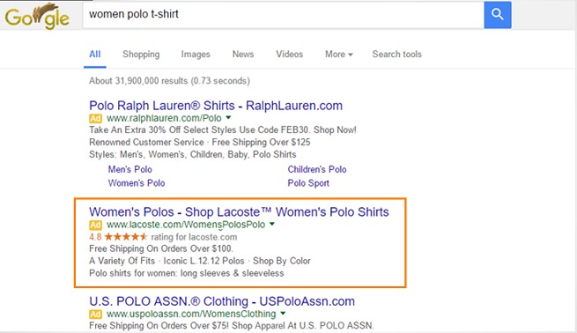Expand the arrow beside uspoloassn.com/WomensClothing
The image size is (577, 333).
click(283, 314)
